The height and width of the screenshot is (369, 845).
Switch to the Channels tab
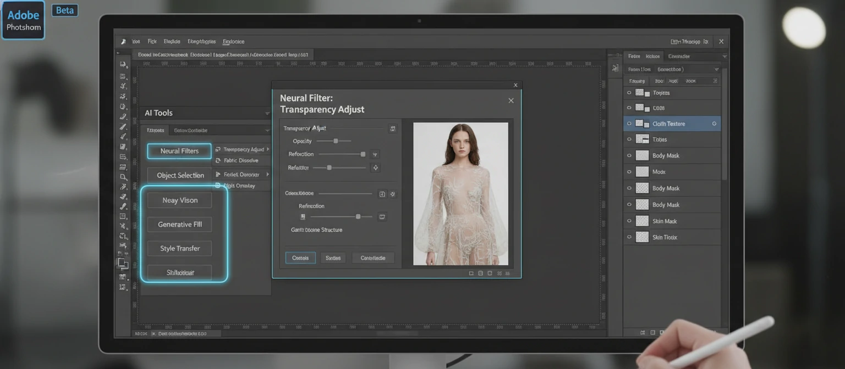pyautogui.click(x=652, y=56)
